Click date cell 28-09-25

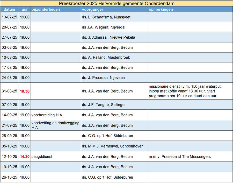9,136
